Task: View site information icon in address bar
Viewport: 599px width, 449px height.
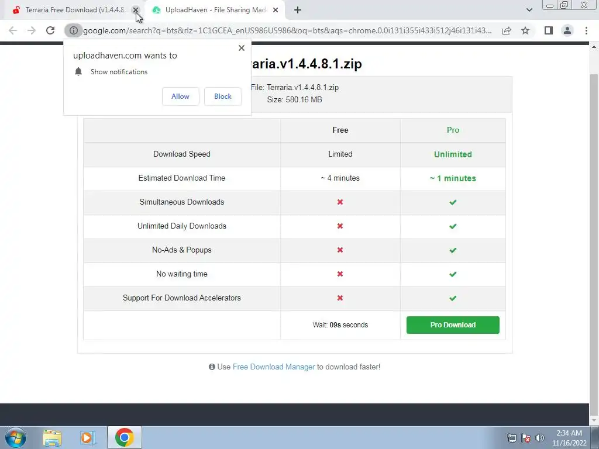Action: tap(73, 30)
